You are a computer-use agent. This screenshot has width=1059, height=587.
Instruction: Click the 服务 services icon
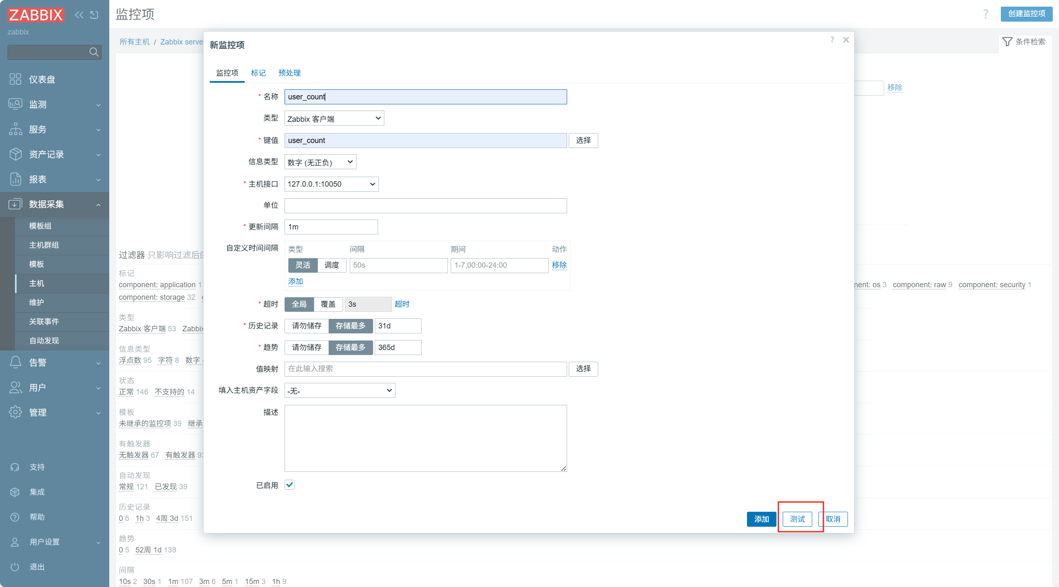pos(15,129)
